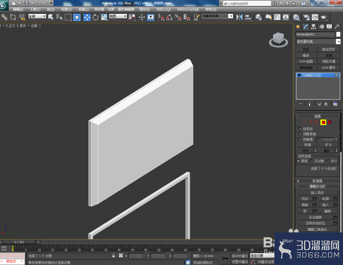Collapse the 编辑多边形 rollout
Image resolution: width=343 pixels, height=265 pixels.
(317, 186)
